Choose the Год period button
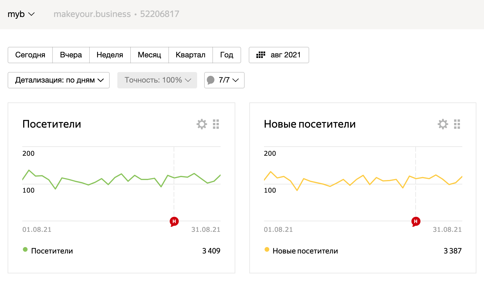 click(x=226, y=55)
